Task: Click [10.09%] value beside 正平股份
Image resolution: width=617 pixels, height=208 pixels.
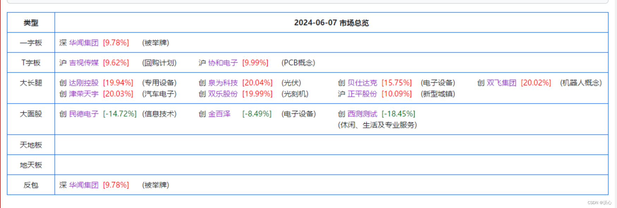Action: pos(397,94)
